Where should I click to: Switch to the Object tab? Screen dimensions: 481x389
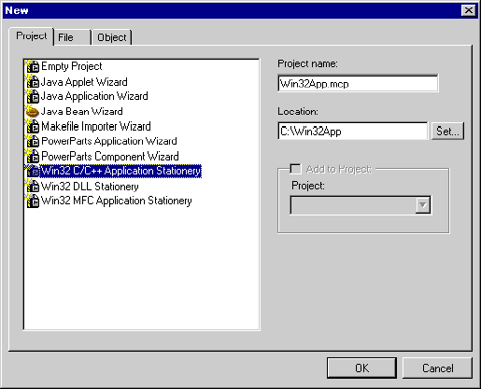pos(112,37)
